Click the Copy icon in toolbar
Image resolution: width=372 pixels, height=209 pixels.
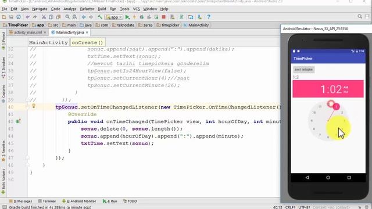pyautogui.click(x=51, y=17)
